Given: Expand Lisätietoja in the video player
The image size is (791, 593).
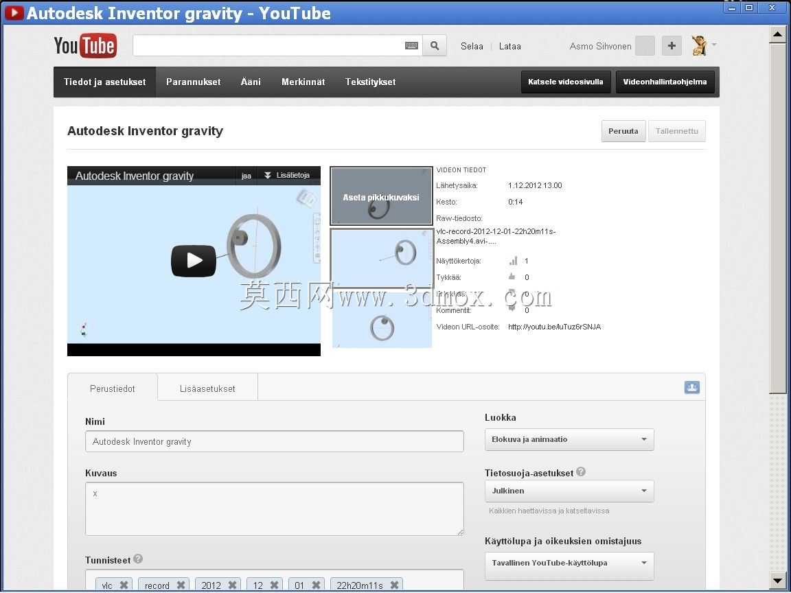Looking at the screenshot, I should tap(288, 176).
